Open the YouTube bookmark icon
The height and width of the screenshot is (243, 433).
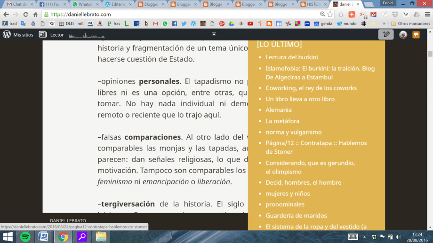point(250,24)
